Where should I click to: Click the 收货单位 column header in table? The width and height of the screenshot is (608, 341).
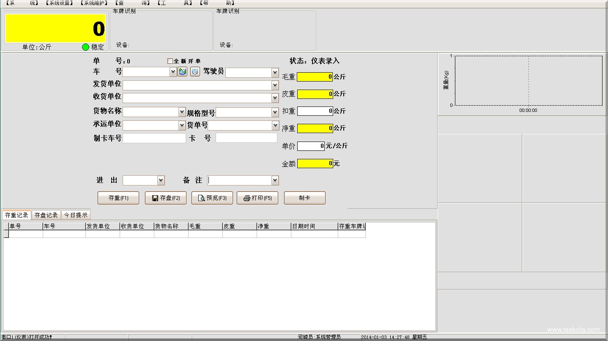[137, 226]
